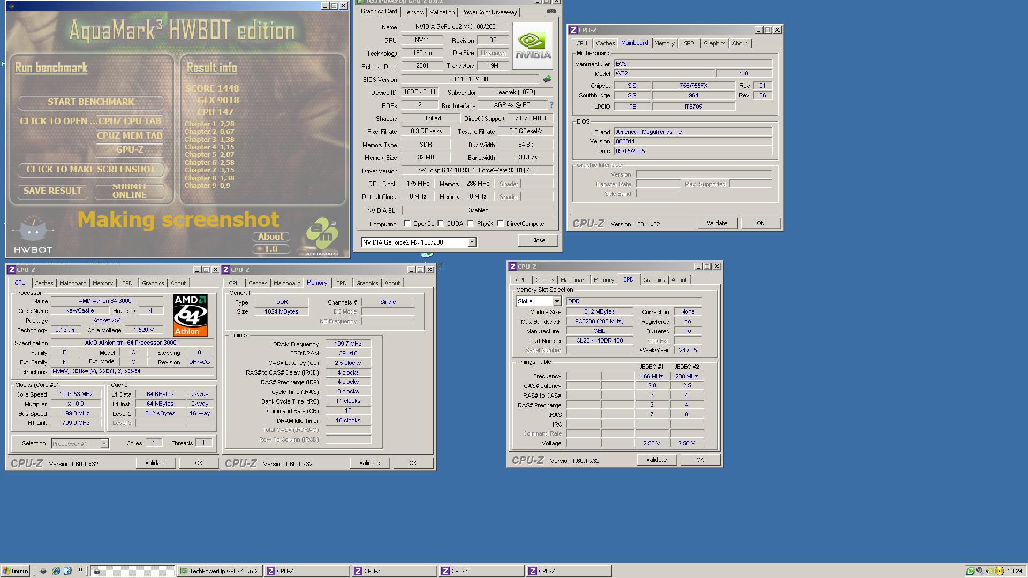Open SPD tab in CPU-Z CPU window
This screenshot has width=1028, height=578.
[127, 283]
